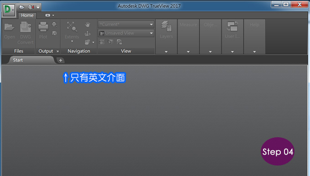The height and width of the screenshot is (176, 310).
Task: Expand the ribbon minimize options arrow
Action: tap(53, 15)
